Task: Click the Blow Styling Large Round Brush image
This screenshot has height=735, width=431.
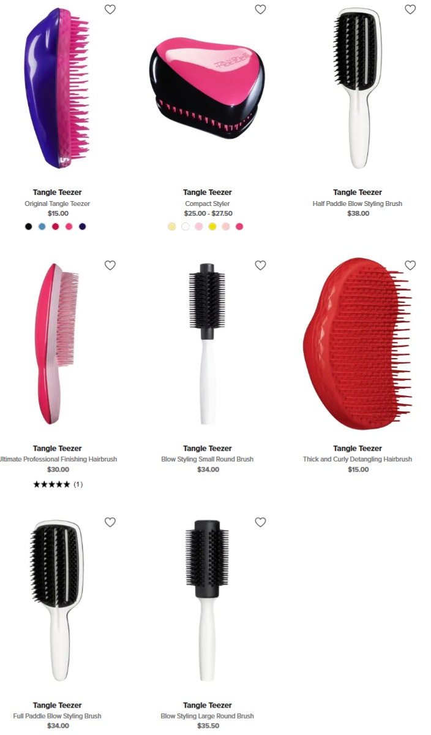Action: pos(208,600)
